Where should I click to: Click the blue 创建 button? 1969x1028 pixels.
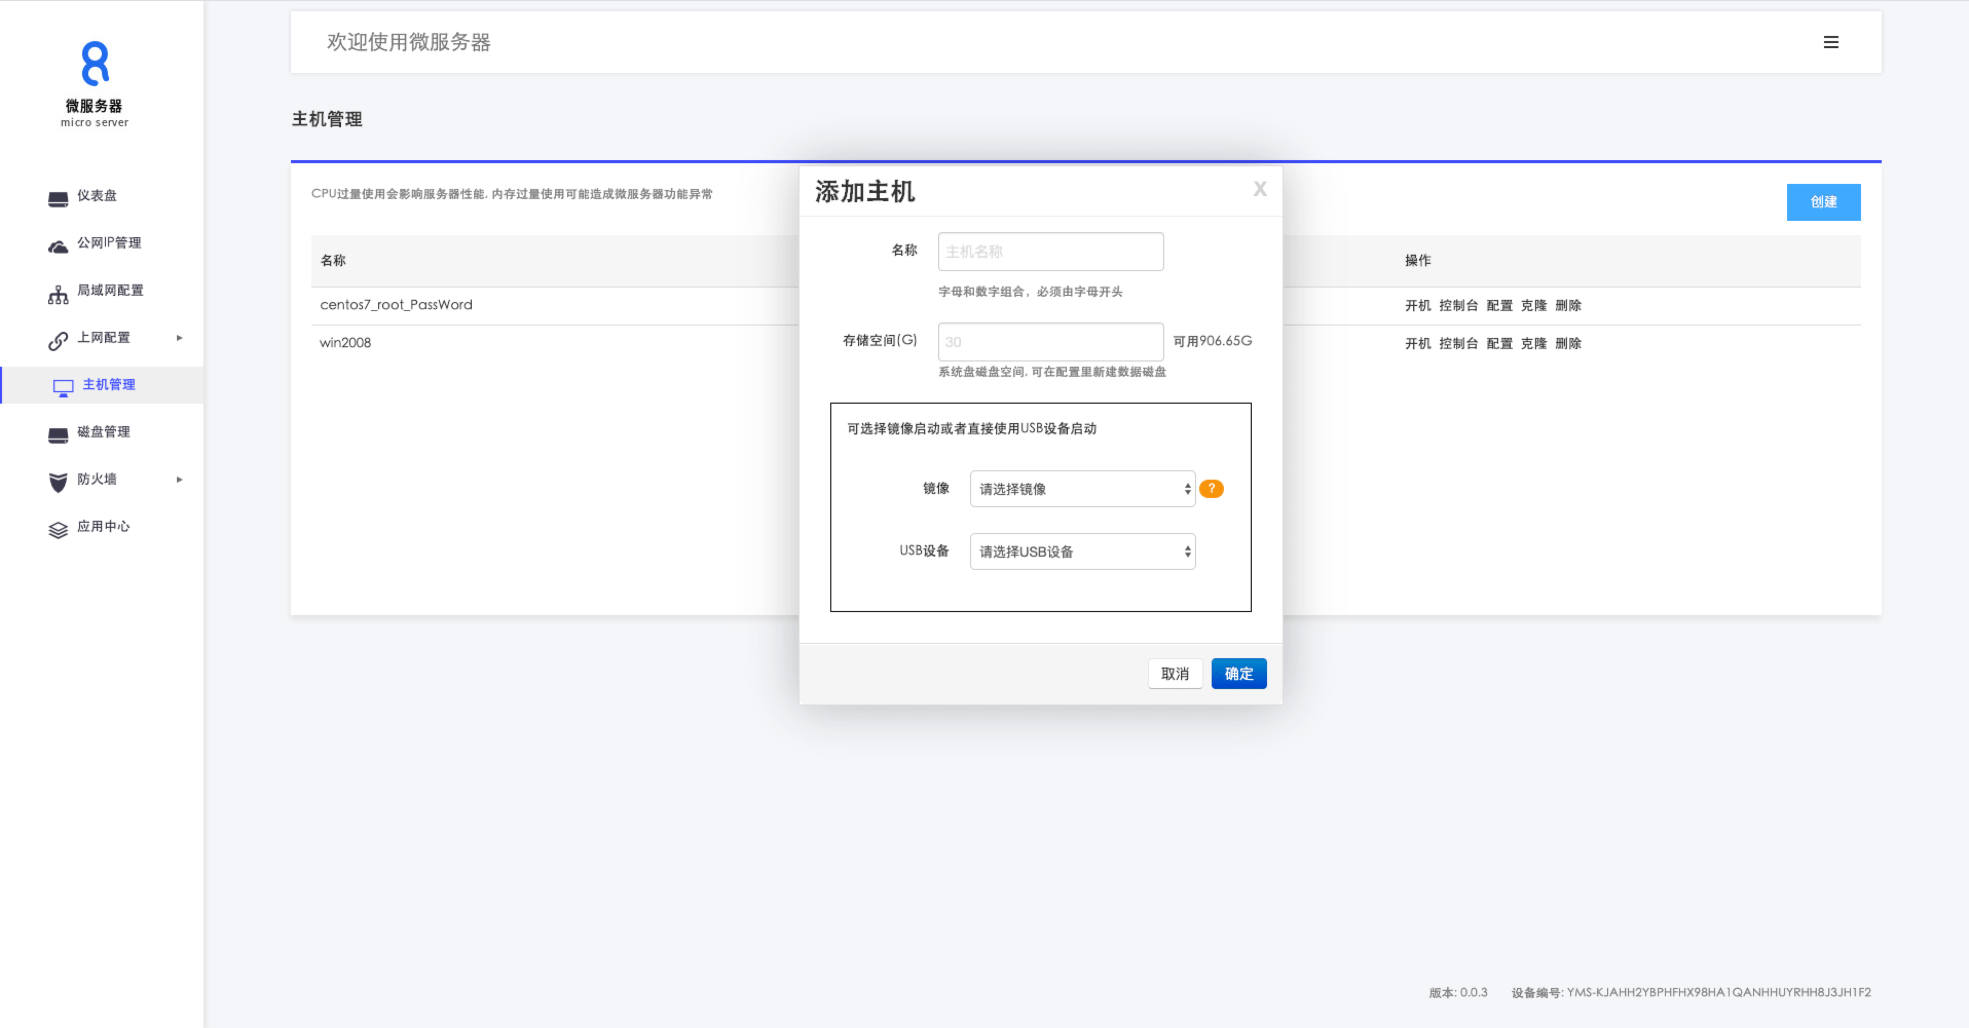point(1823,202)
